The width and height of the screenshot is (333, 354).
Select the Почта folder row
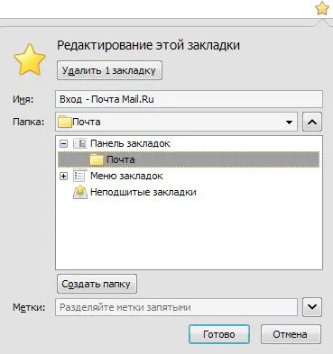point(189,159)
